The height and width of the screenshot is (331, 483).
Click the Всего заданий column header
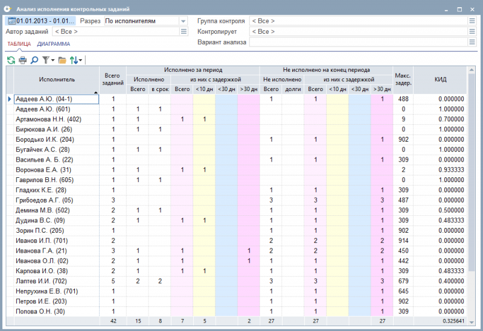(x=113, y=80)
